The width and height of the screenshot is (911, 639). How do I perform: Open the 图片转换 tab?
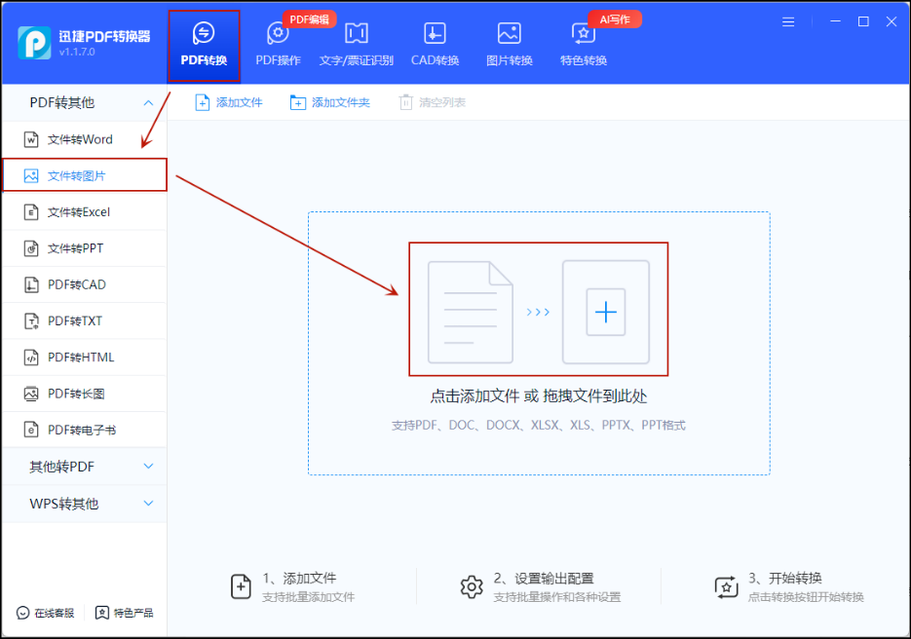(509, 46)
